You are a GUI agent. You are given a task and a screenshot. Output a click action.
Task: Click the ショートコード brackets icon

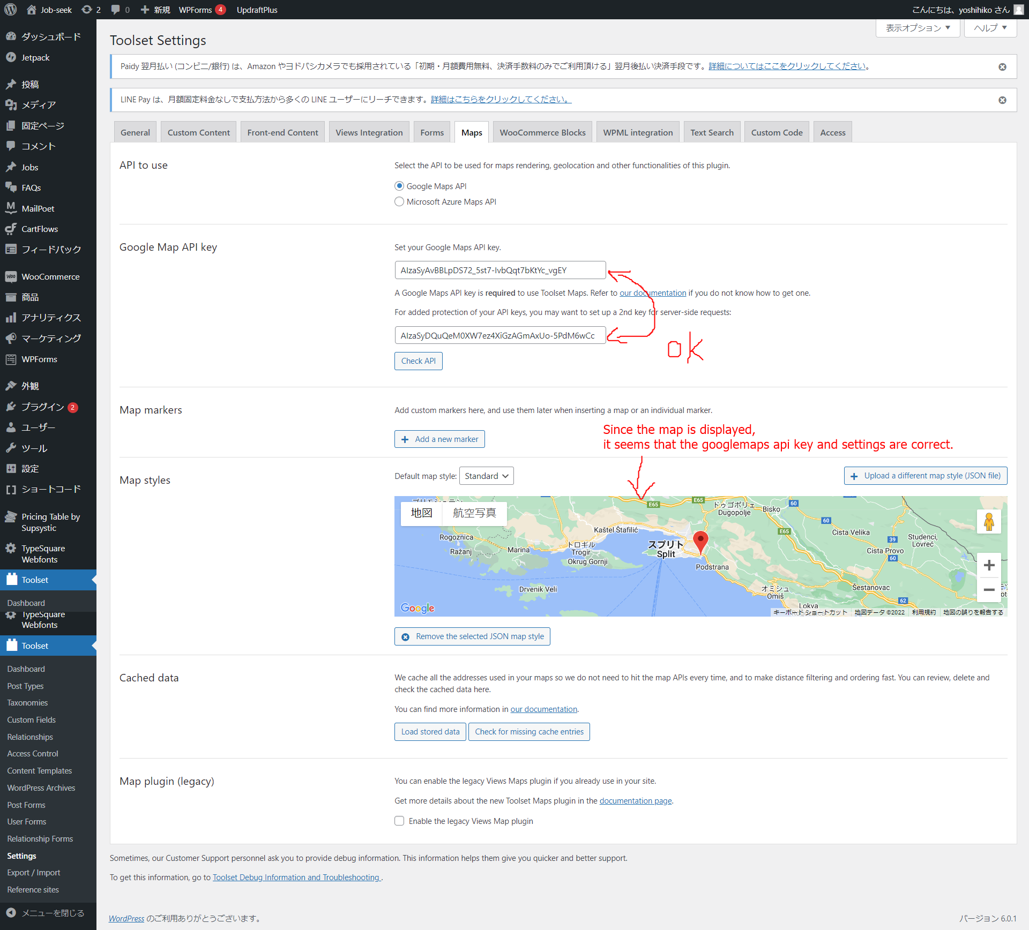click(x=11, y=489)
